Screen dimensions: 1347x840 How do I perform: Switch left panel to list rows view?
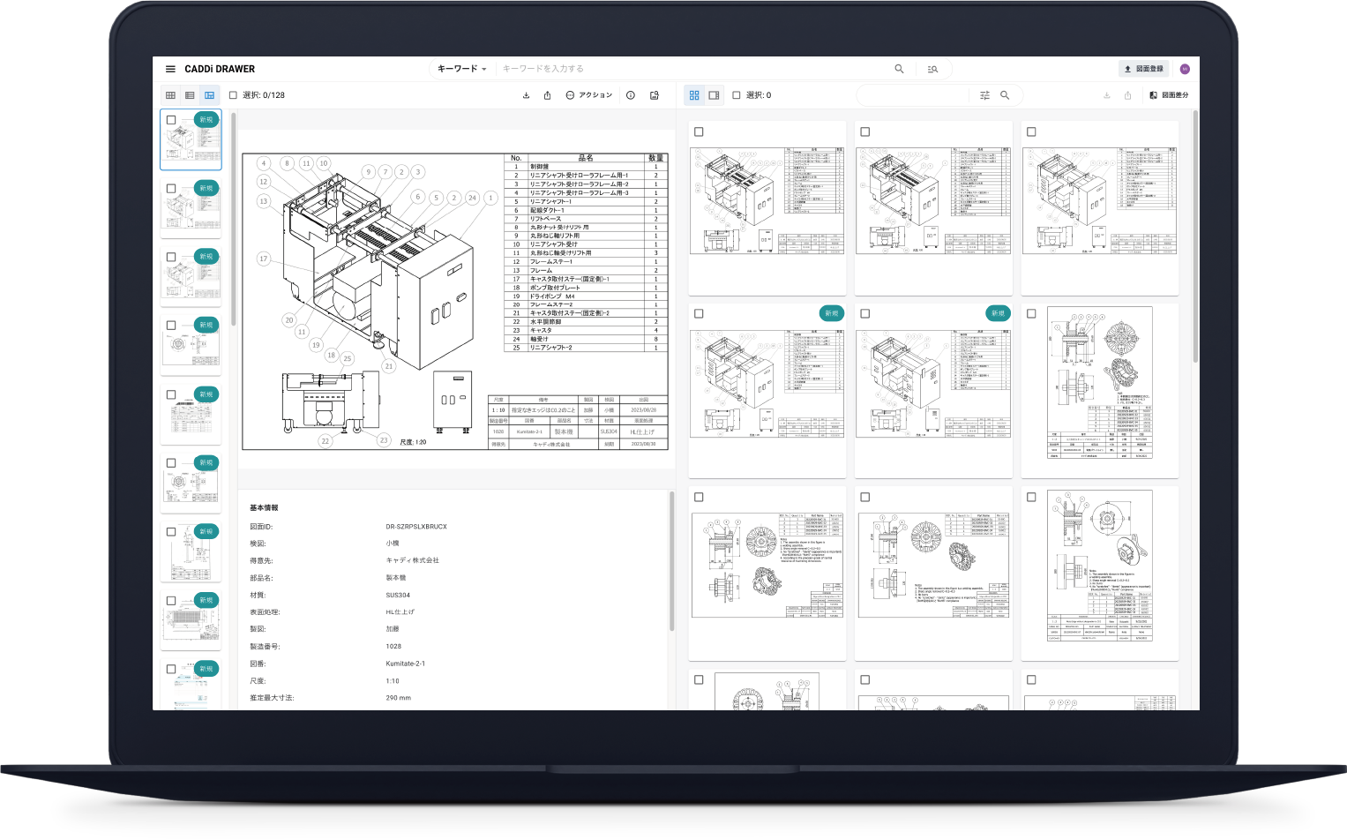click(x=190, y=95)
